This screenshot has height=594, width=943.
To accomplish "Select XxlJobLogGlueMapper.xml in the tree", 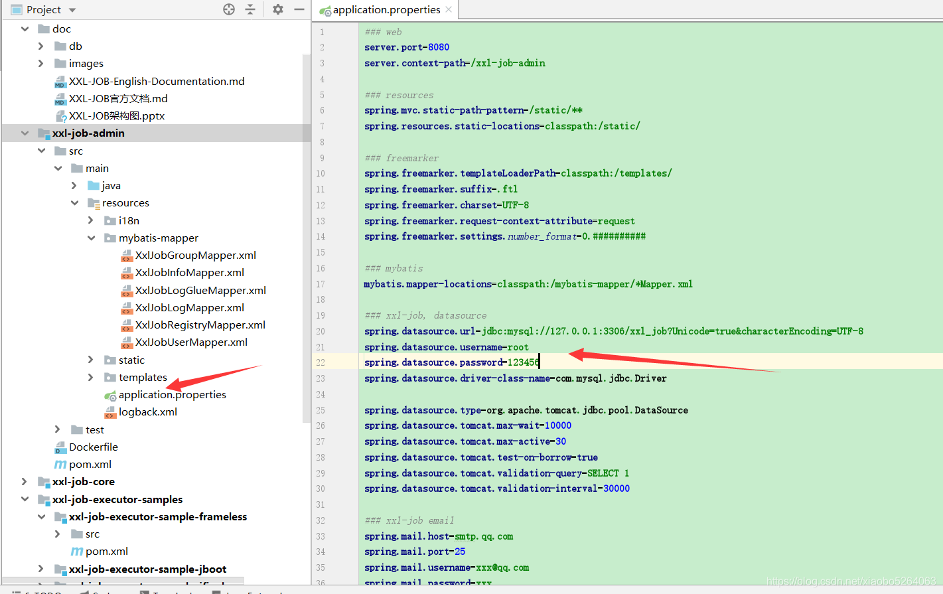I will coord(200,290).
